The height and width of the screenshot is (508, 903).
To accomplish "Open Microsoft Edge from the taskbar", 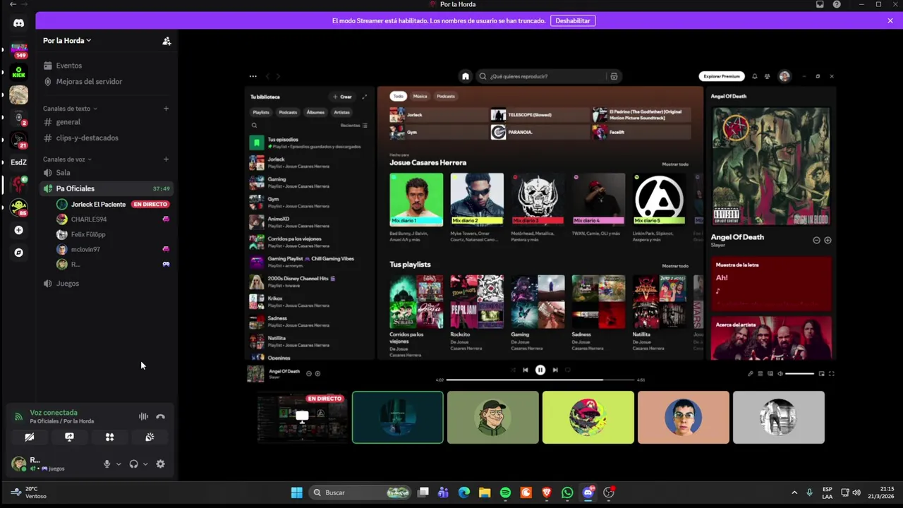I will pyautogui.click(x=463, y=492).
